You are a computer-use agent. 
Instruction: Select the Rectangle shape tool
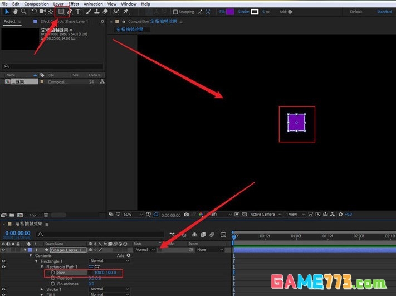pos(61,11)
